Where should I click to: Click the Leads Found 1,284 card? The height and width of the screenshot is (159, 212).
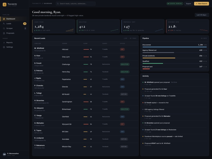pos(54,26)
